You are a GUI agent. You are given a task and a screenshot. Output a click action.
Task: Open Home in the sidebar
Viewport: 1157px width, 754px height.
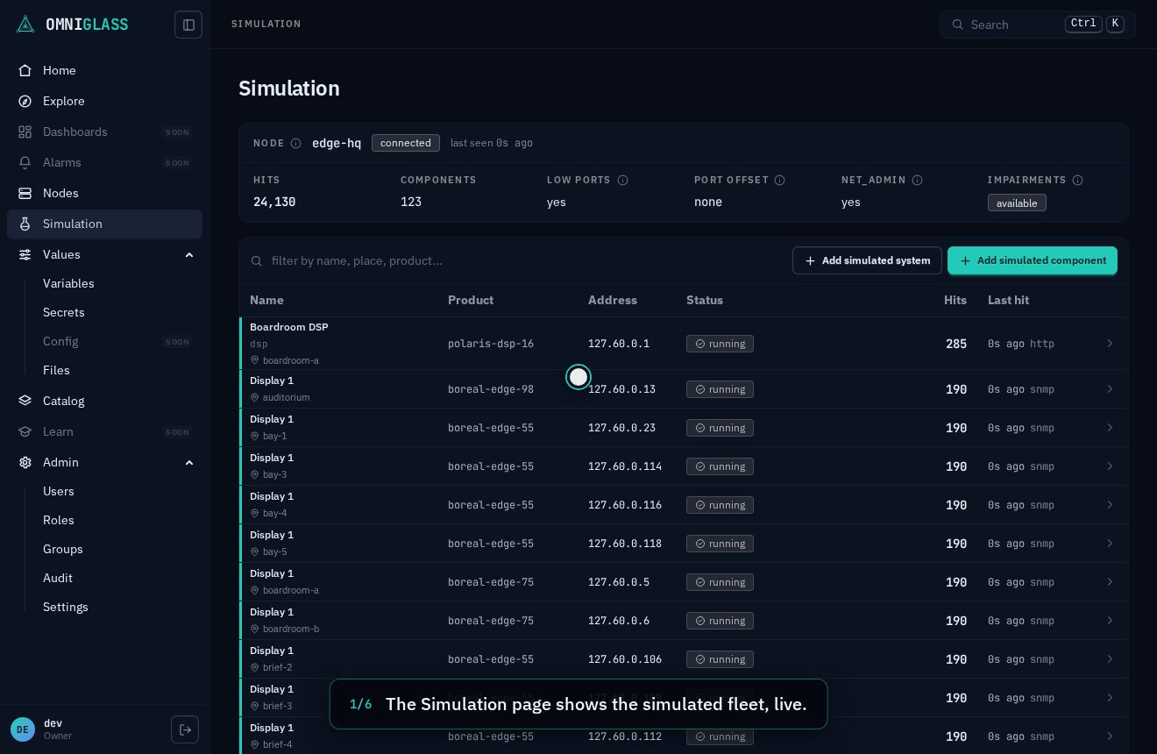[x=104, y=70]
